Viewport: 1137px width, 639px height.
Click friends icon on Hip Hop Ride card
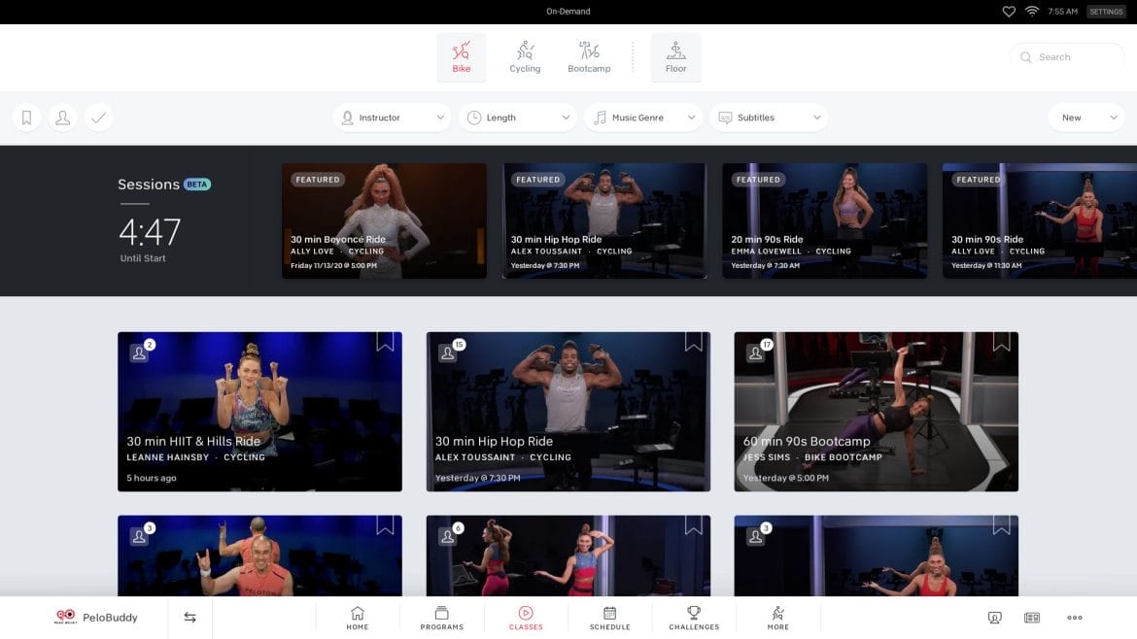(x=447, y=353)
